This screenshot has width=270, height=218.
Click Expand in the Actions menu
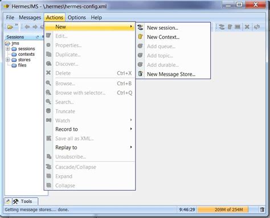[89, 176]
